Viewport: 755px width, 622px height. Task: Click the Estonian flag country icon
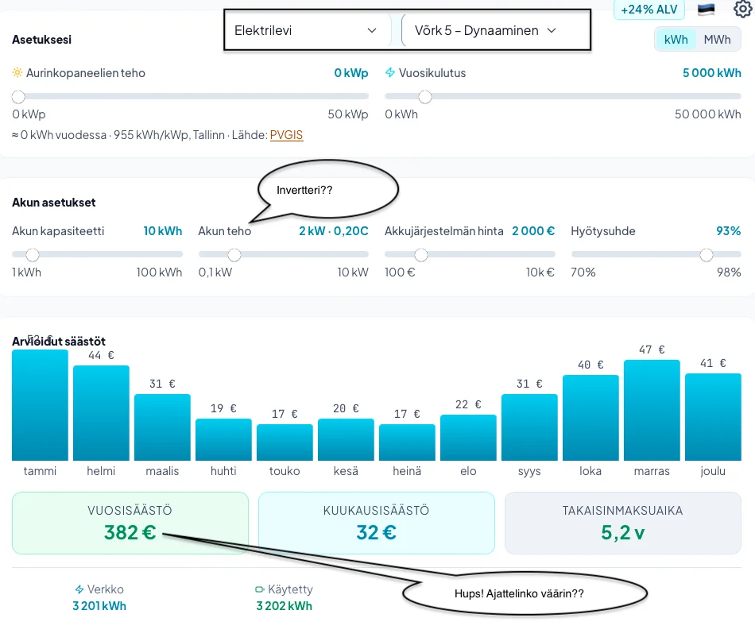tap(706, 10)
